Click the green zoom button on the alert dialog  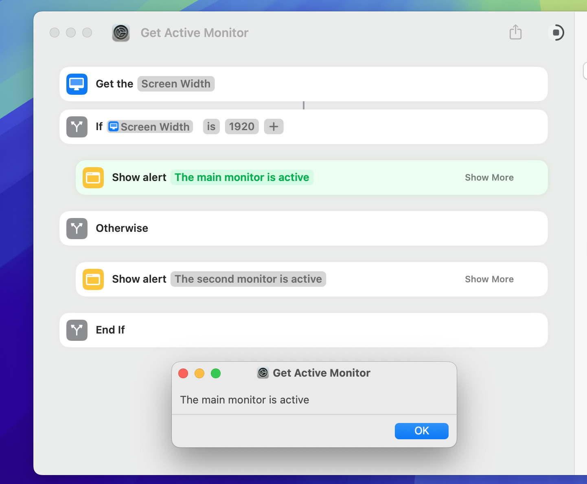(x=216, y=373)
